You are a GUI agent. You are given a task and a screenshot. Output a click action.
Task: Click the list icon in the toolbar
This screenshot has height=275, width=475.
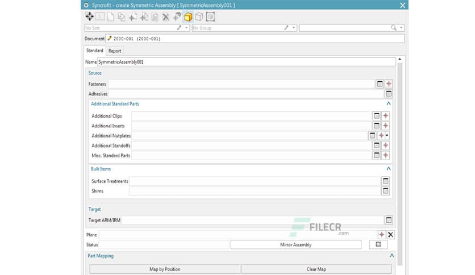[155, 17]
